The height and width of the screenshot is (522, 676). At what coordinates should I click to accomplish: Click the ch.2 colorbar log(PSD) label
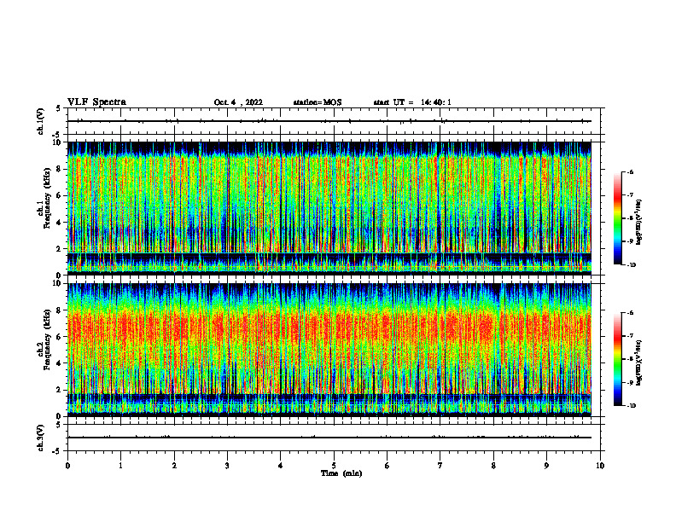(639, 362)
